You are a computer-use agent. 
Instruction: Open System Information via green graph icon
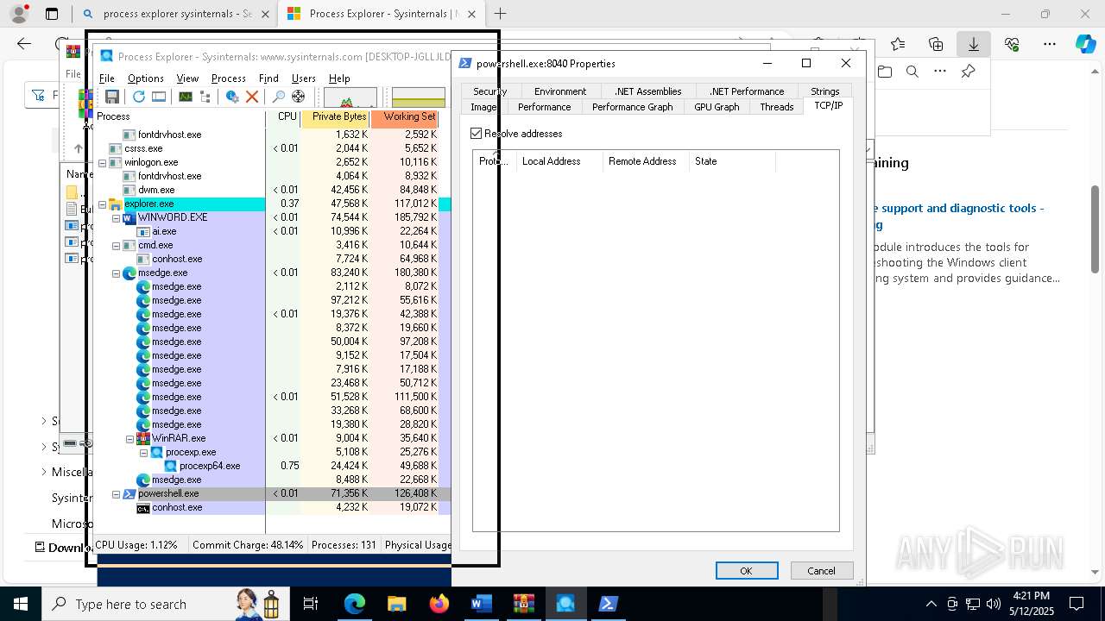click(186, 97)
